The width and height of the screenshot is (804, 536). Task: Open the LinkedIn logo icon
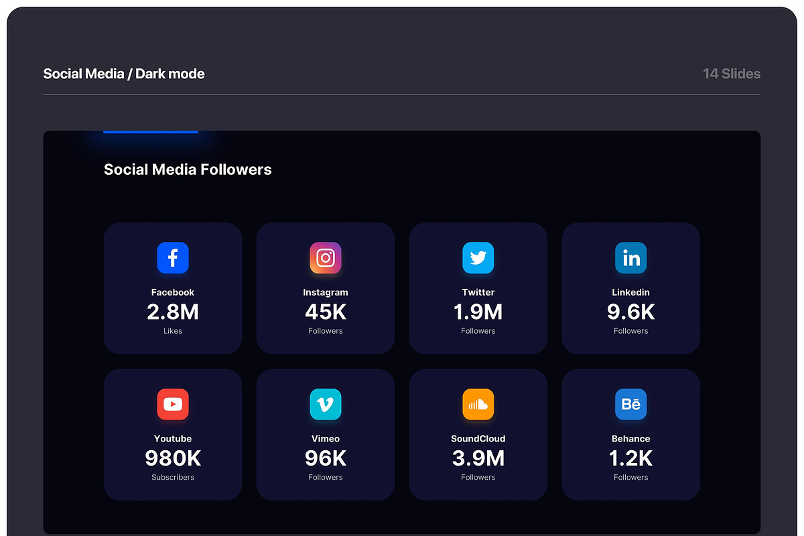pyautogui.click(x=631, y=258)
